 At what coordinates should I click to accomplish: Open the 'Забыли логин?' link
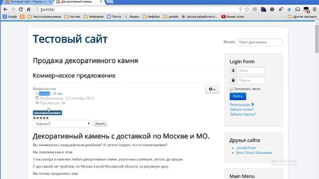[x=242, y=109]
